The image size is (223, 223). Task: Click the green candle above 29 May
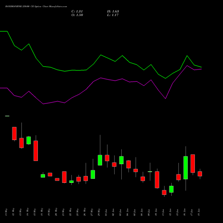click(100, 160)
